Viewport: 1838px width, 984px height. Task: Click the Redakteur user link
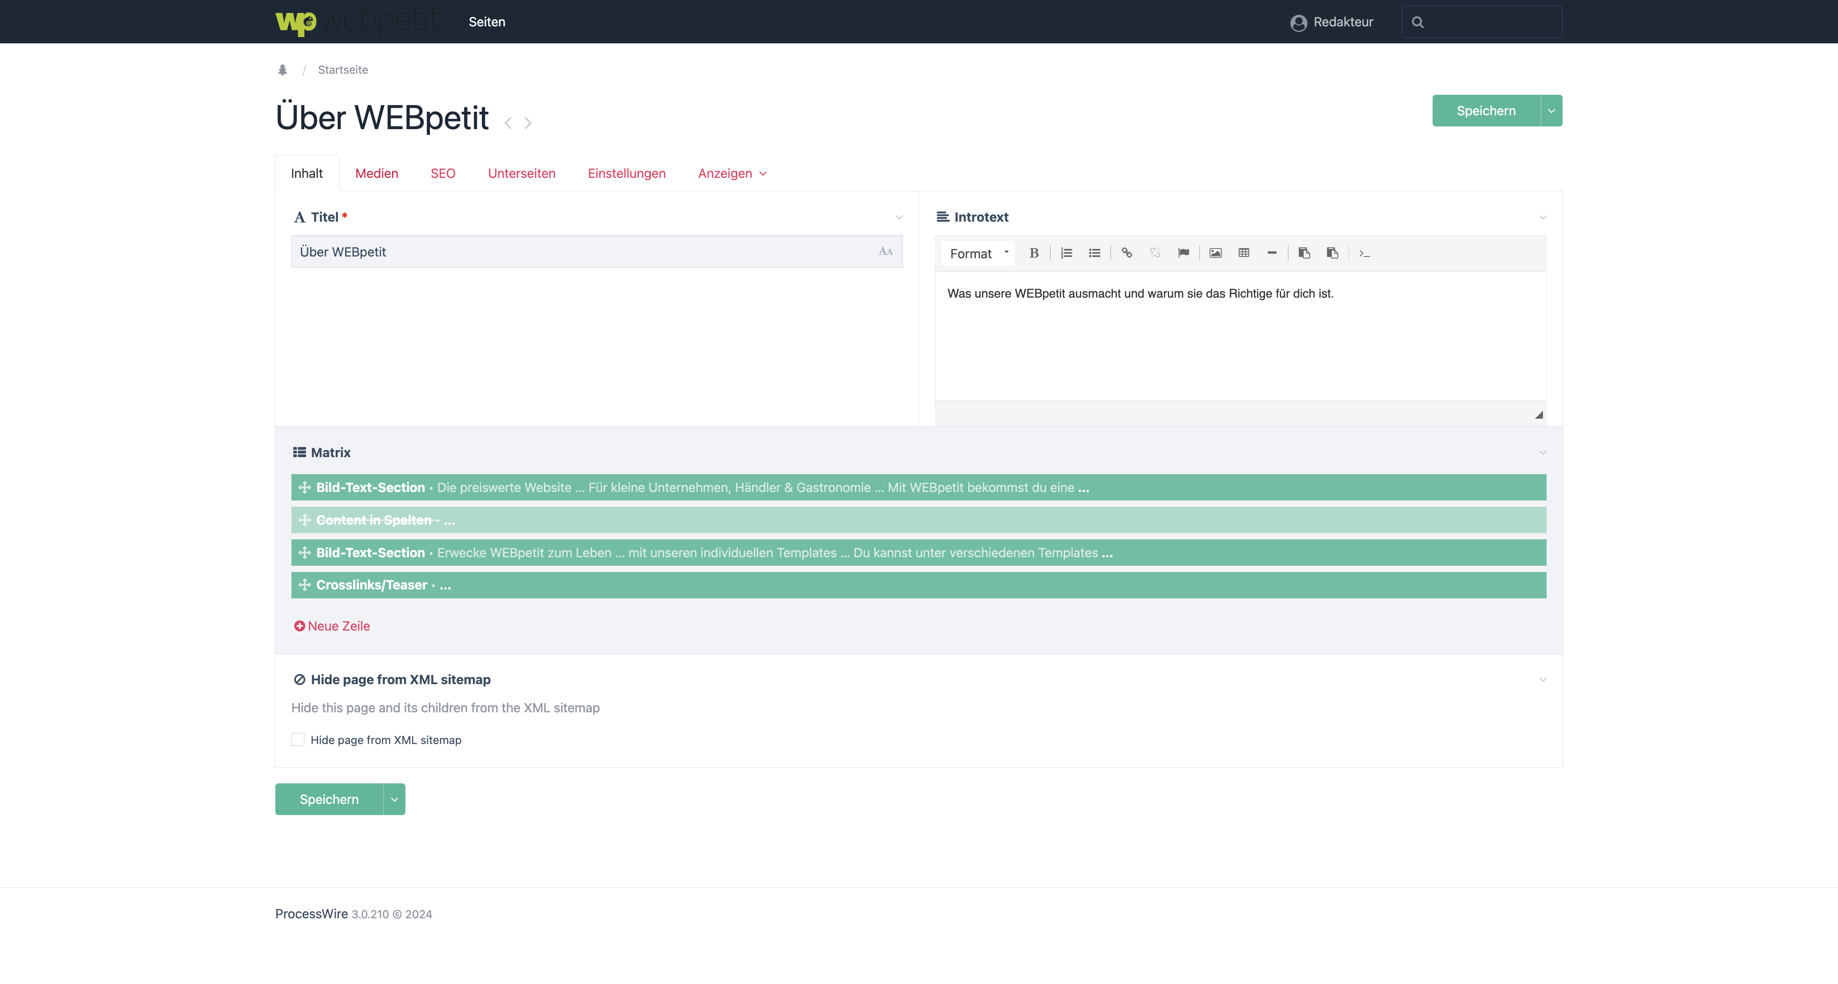tap(1343, 22)
